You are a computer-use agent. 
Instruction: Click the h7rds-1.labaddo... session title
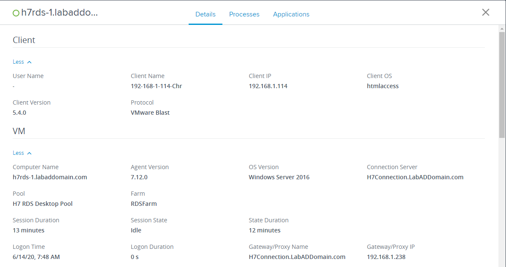click(60, 13)
